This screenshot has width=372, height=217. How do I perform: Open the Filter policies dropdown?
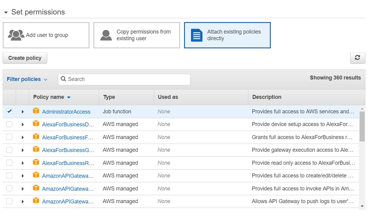pos(27,79)
